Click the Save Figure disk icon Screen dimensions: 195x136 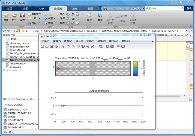click(x=52, y=46)
